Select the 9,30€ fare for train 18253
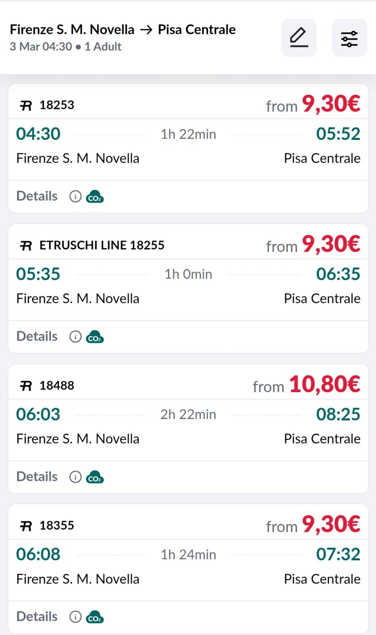 [331, 104]
